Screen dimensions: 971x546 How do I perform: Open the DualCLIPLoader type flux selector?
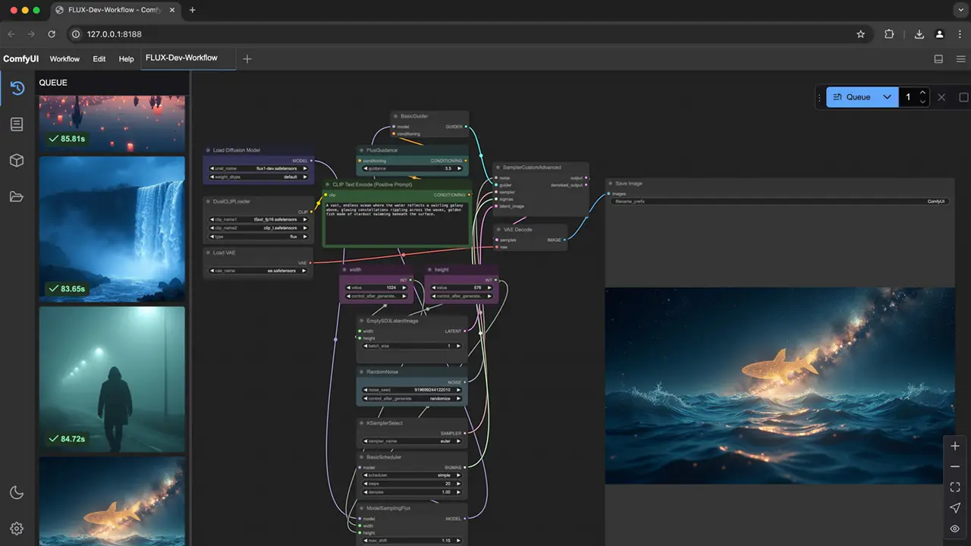(x=259, y=237)
